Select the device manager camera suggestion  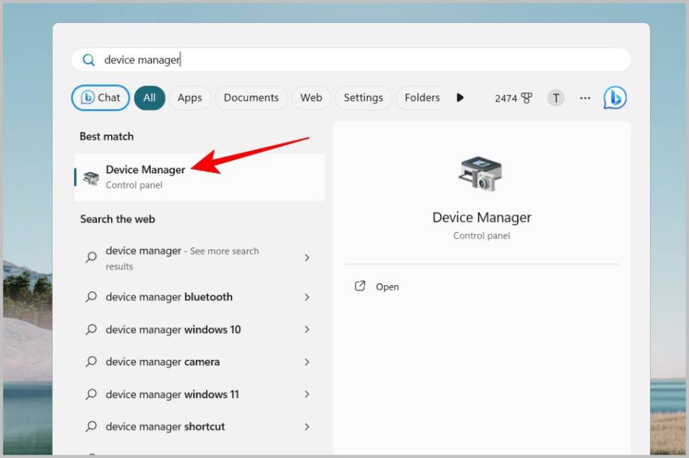tap(199, 362)
